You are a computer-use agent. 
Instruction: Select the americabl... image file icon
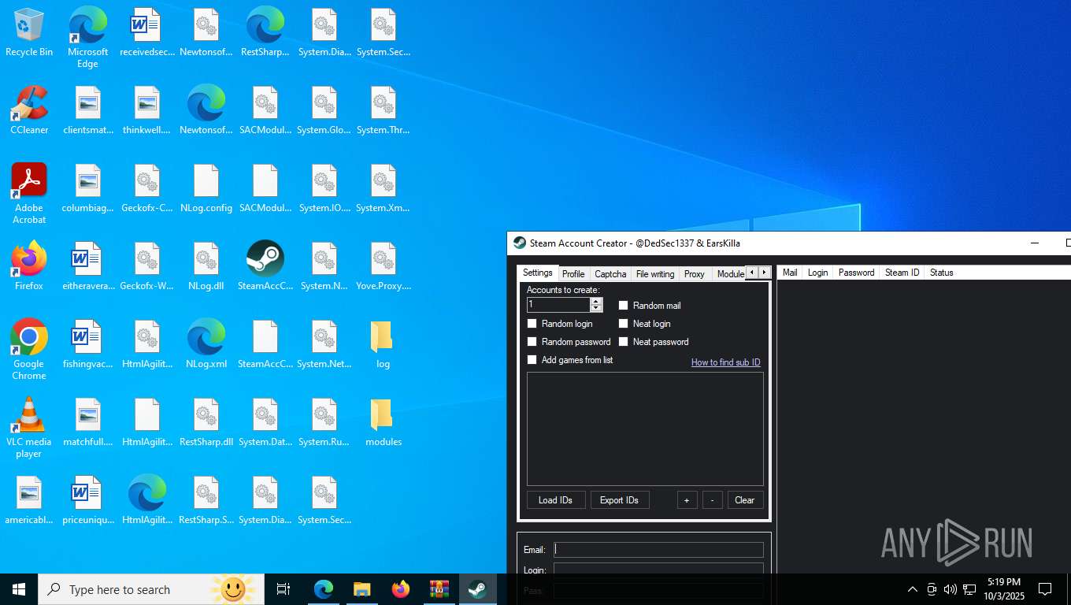point(29,500)
